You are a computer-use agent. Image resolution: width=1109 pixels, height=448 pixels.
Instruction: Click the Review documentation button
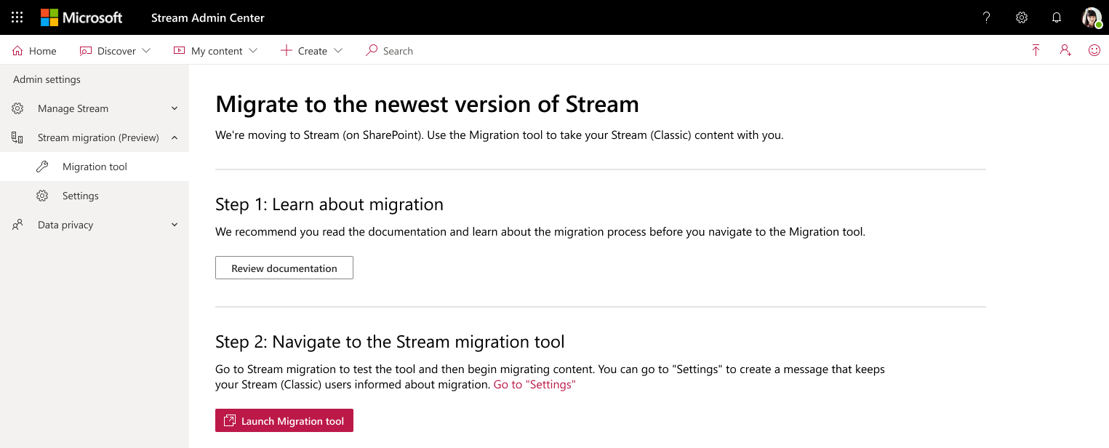pos(284,268)
